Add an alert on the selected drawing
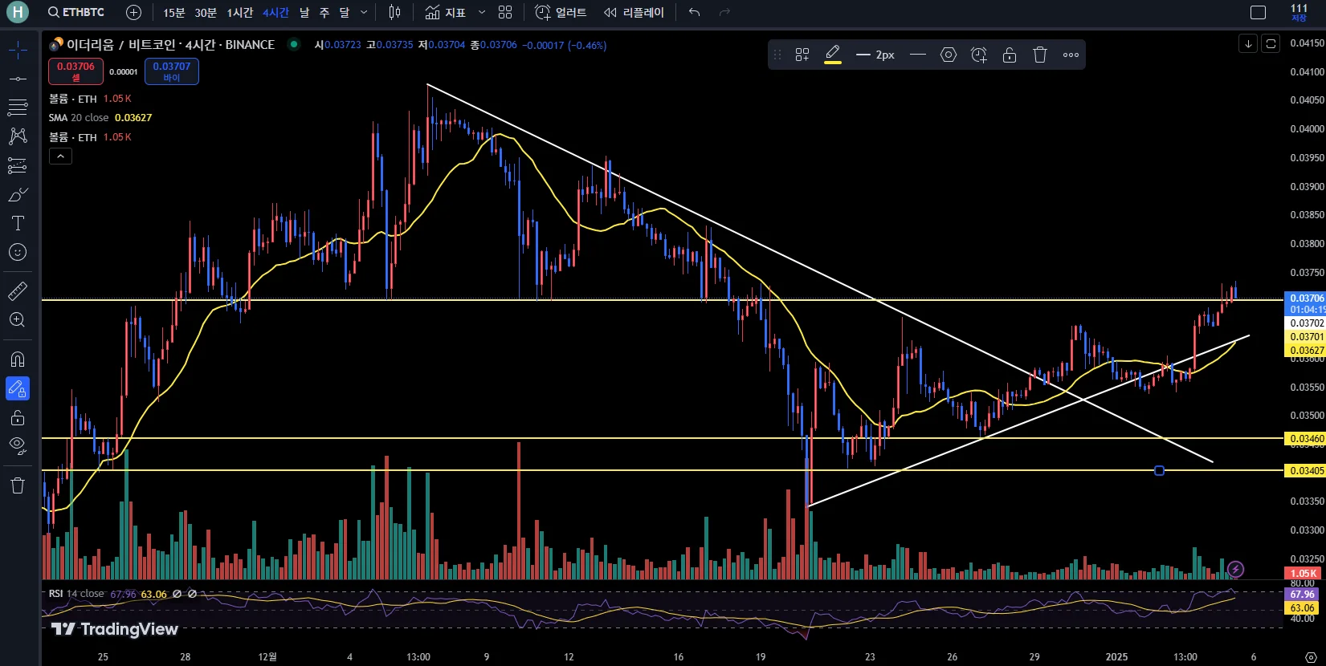The height and width of the screenshot is (666, 1326). [x=979, y=55]
